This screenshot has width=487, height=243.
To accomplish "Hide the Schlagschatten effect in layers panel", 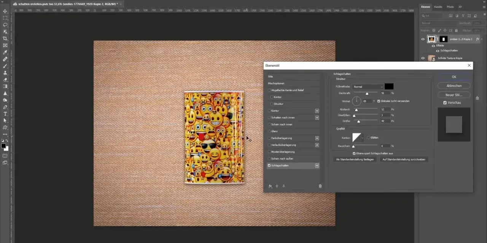I will click(438, 50).
